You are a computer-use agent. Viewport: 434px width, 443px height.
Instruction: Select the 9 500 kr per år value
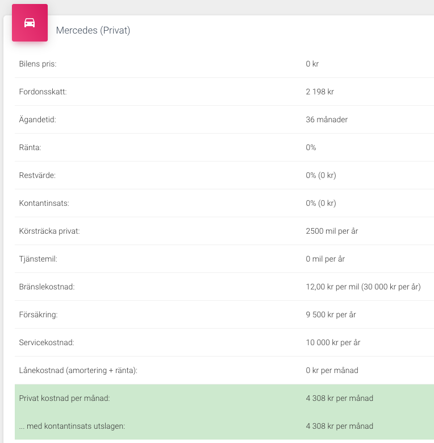click(x=331, y=314)
